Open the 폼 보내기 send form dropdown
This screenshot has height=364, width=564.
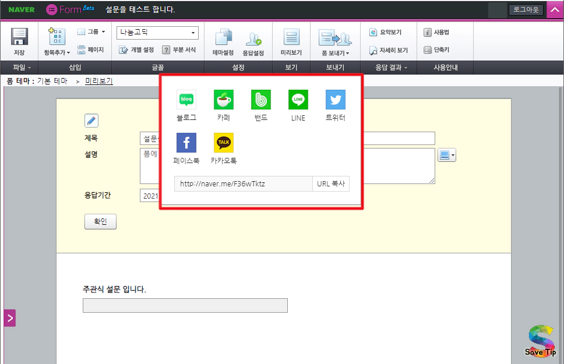tap(335, 43)
